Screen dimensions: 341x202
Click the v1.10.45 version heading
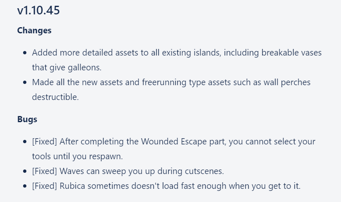point(38,11)
